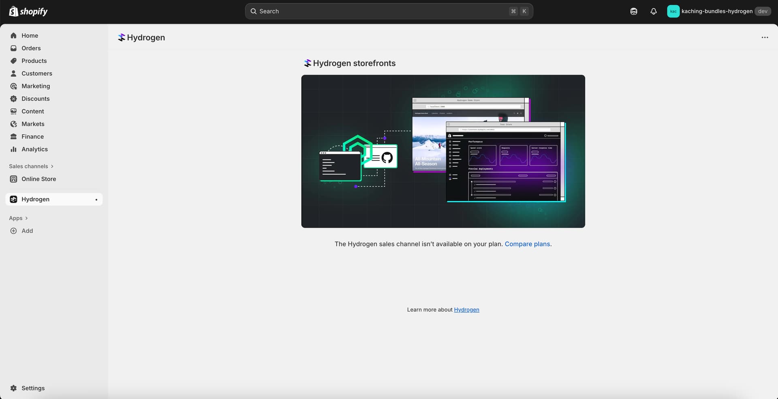Select the Hydrogen sales channel
This screenshot has width=778, height=399.
point(54,199)
